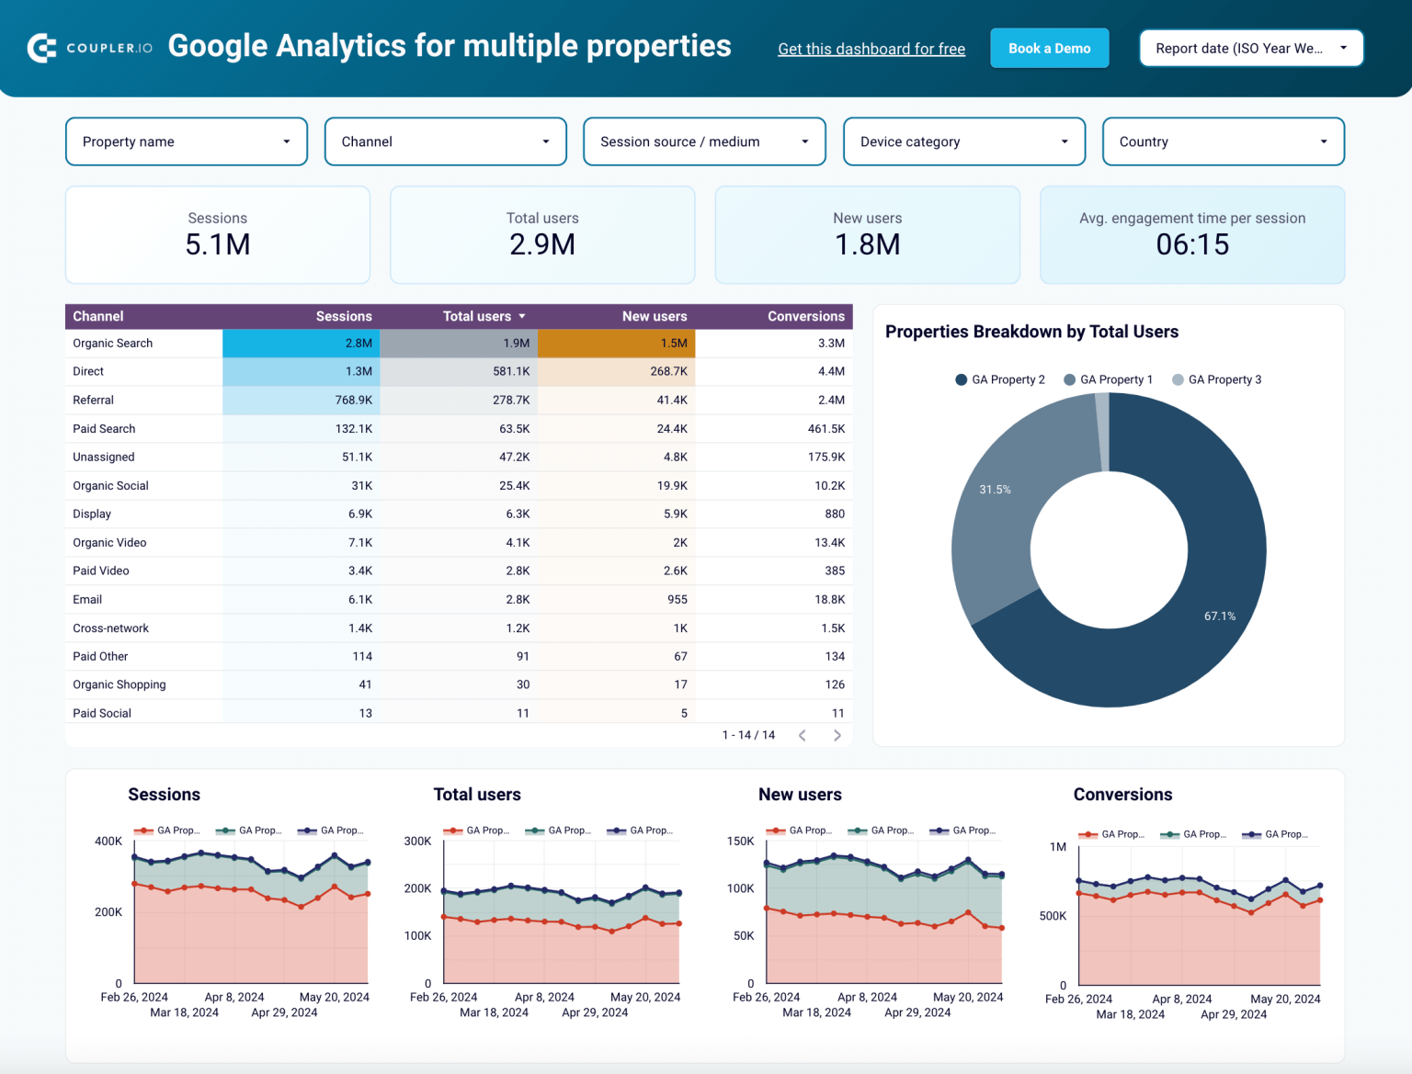Toggle the blue GA Property series on Sessions chart

pos(307,830)
